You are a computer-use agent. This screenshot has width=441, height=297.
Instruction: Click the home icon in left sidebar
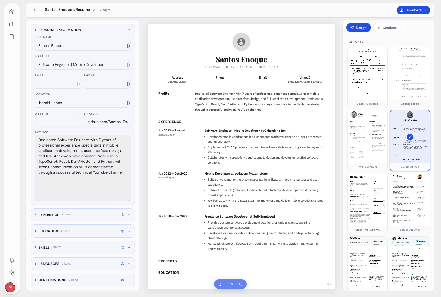(12, 12)
